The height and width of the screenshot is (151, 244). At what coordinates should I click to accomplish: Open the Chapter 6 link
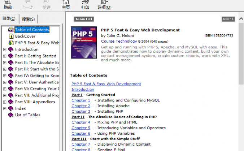pos(81,133)
